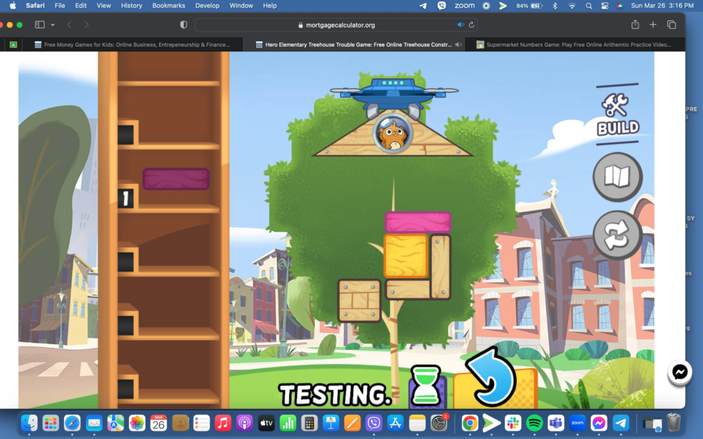Click the swap arrows refresh game button
This screenshot has height=439, width=703.
point(617,235)
